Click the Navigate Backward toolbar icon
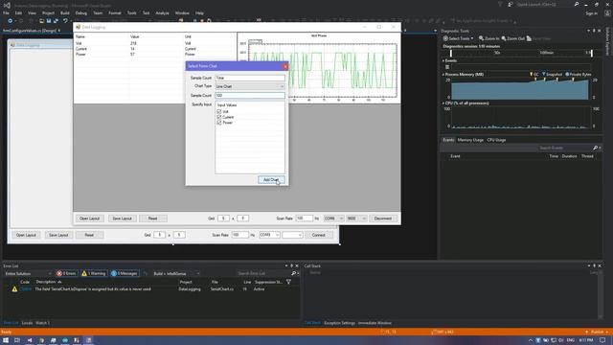This screenshot has width=613, height=345. pyautogui.click(x=11, y=21)
